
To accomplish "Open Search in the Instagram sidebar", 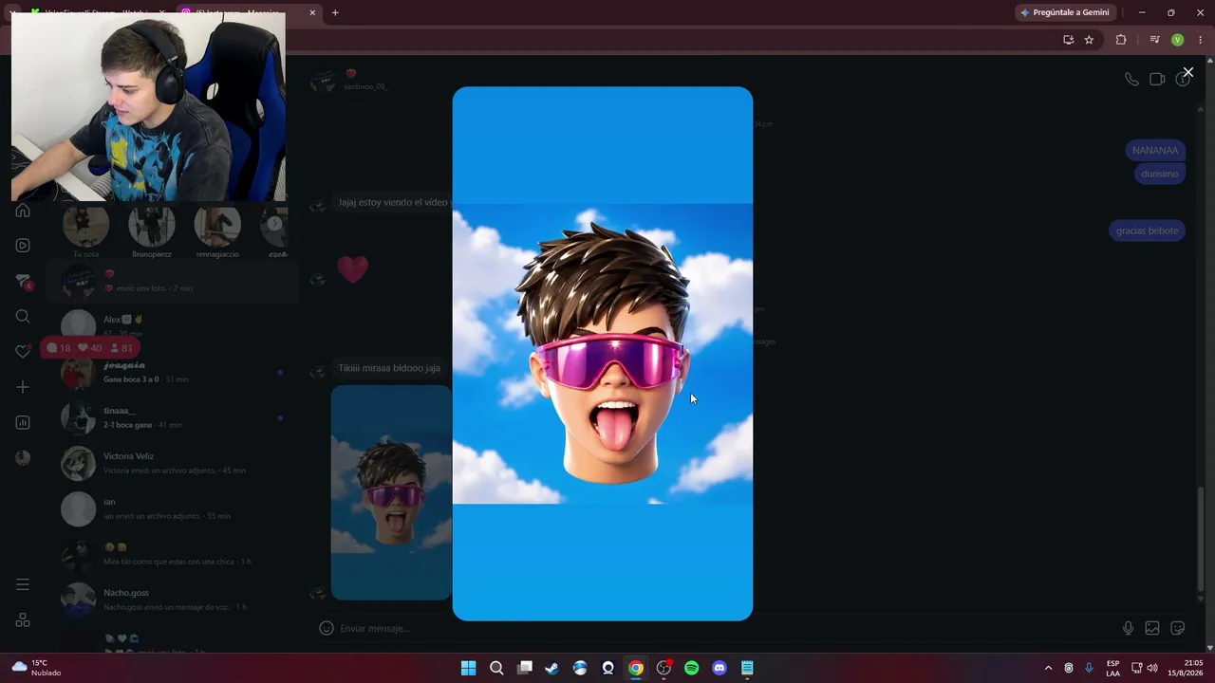I will 23,317.
